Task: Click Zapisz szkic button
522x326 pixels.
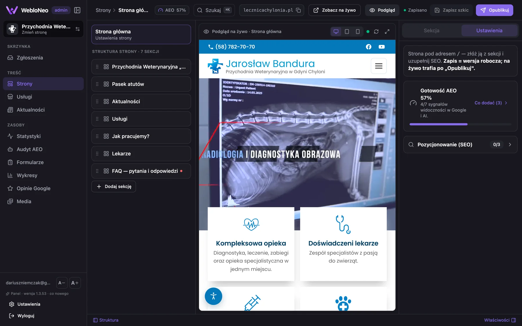Action: coord(452,10)
